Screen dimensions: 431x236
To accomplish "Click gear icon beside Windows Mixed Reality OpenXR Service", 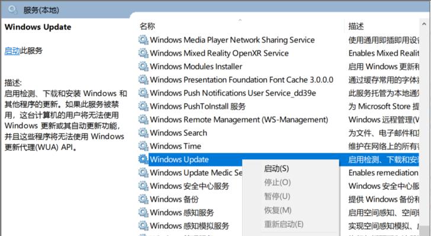I will pos(143,53).
